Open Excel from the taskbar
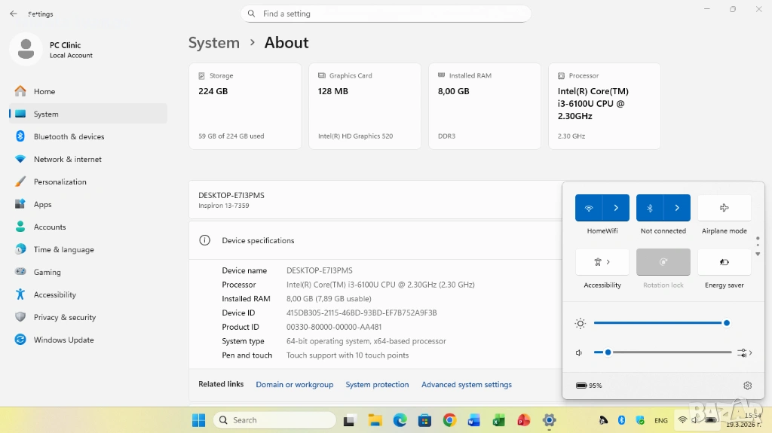The height and width of the screenshot is (433, 772). [499, 420]
